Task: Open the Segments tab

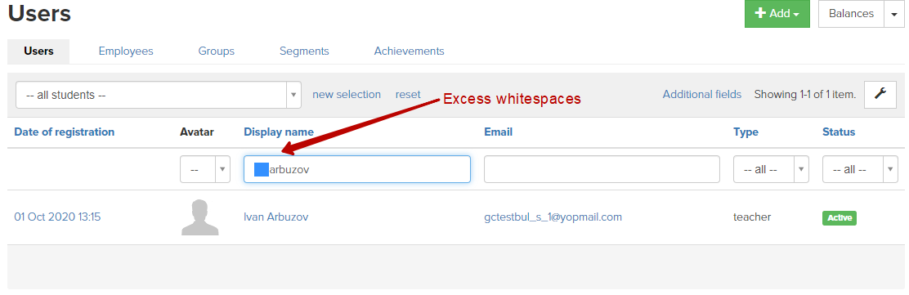Action: click(x=304, y=51)
